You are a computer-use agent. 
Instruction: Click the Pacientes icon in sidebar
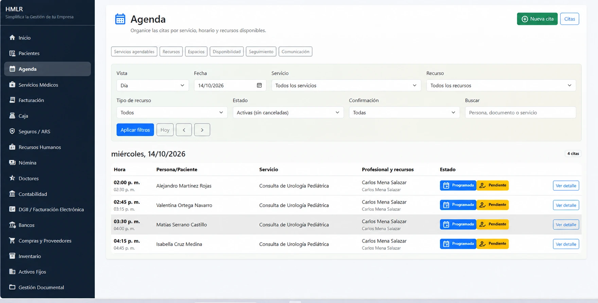point(12,53)
